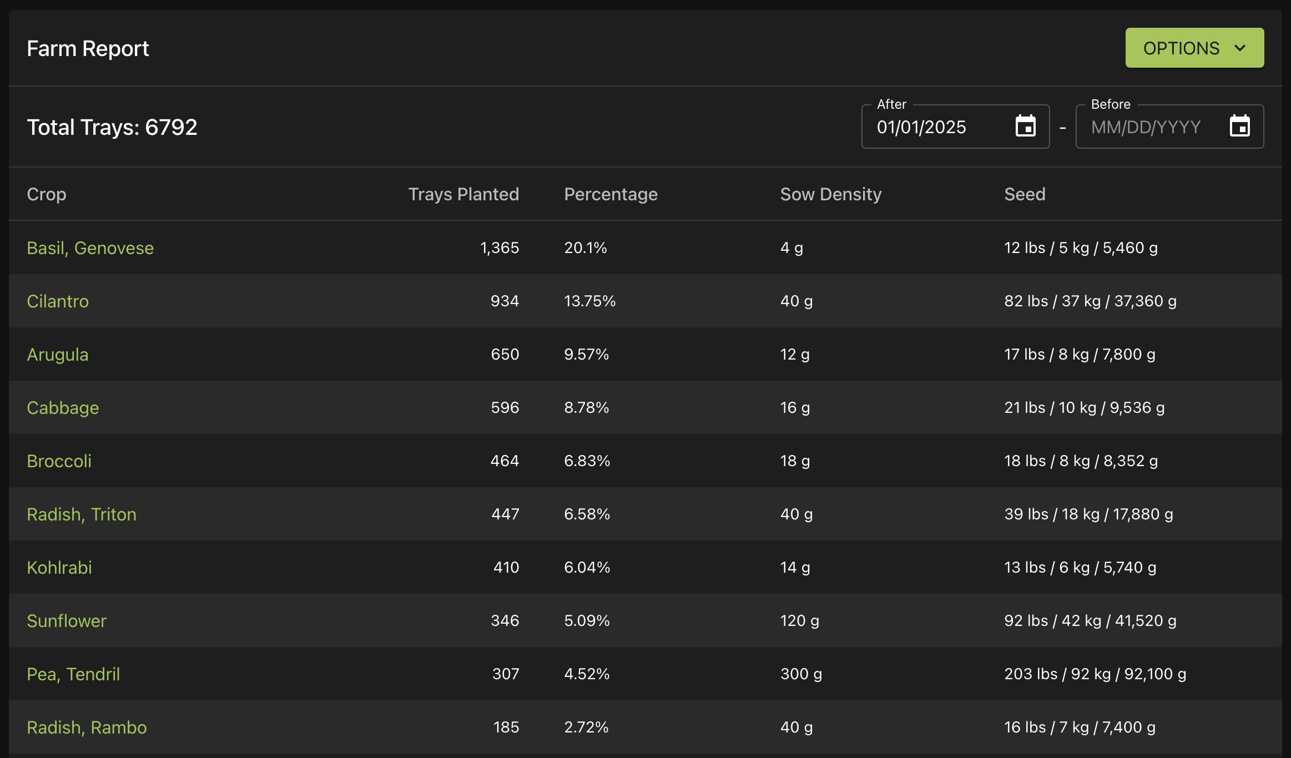Click the Sow Density column header
This screenshot has width=1291, height=758.
[830, 194]
